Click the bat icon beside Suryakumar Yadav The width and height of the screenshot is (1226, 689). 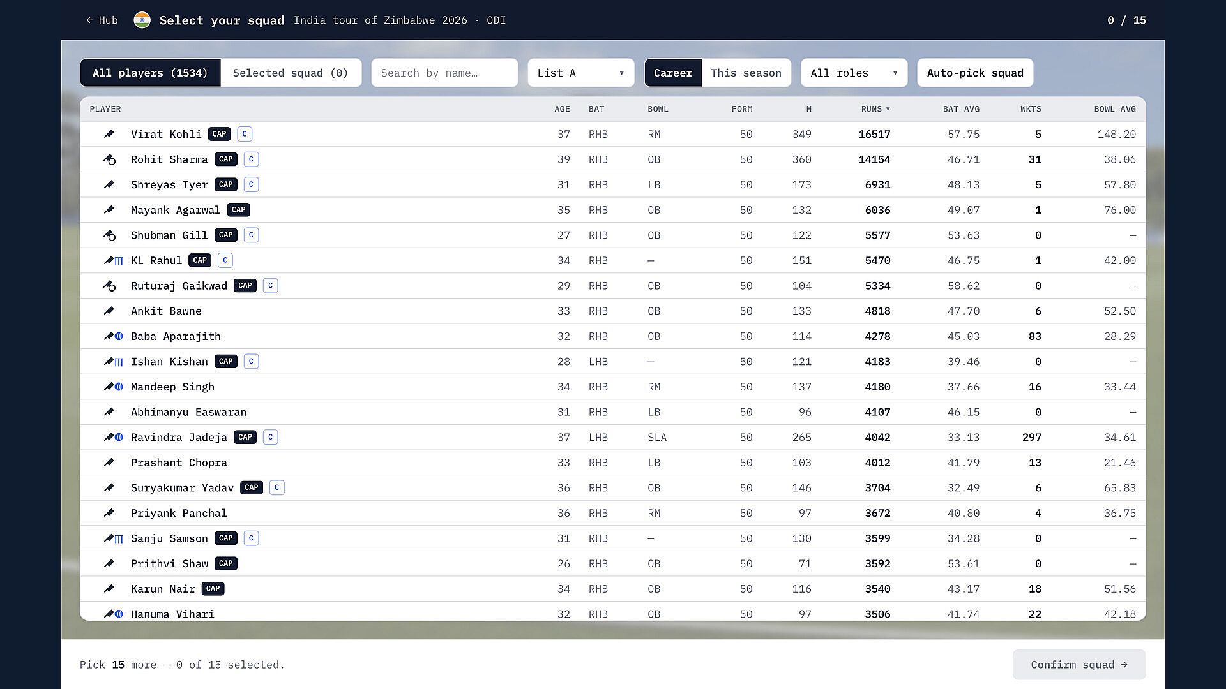point(109,488)
